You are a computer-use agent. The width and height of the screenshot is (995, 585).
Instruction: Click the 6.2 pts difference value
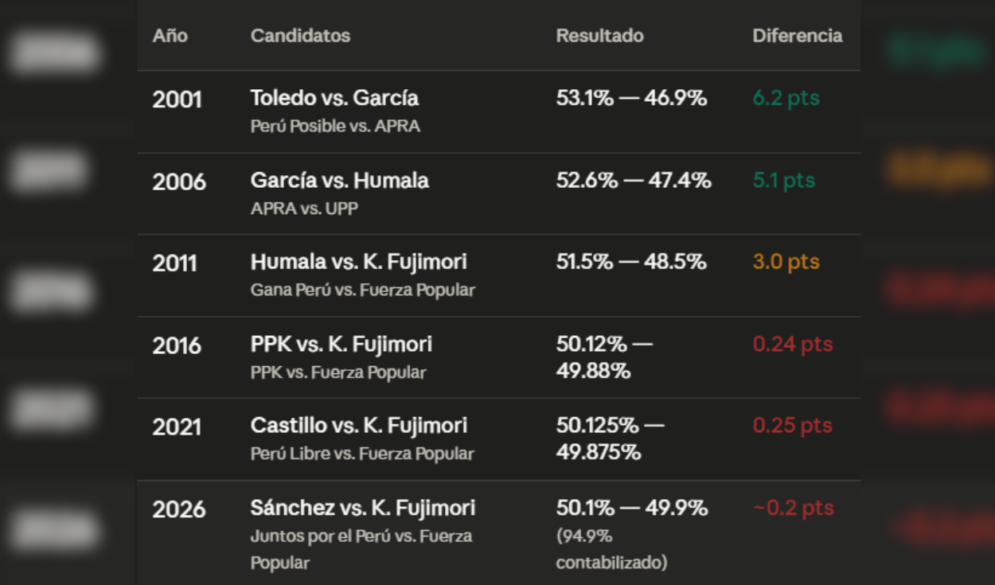click(x=786, y=98)
